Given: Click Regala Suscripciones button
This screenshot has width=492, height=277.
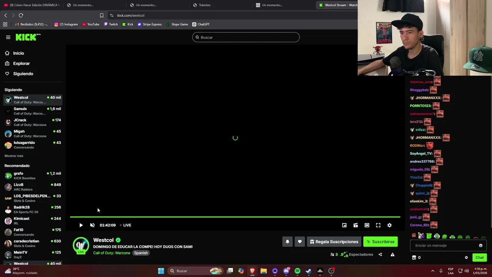Looking at the screenshot, I should [x=334, y=242].
